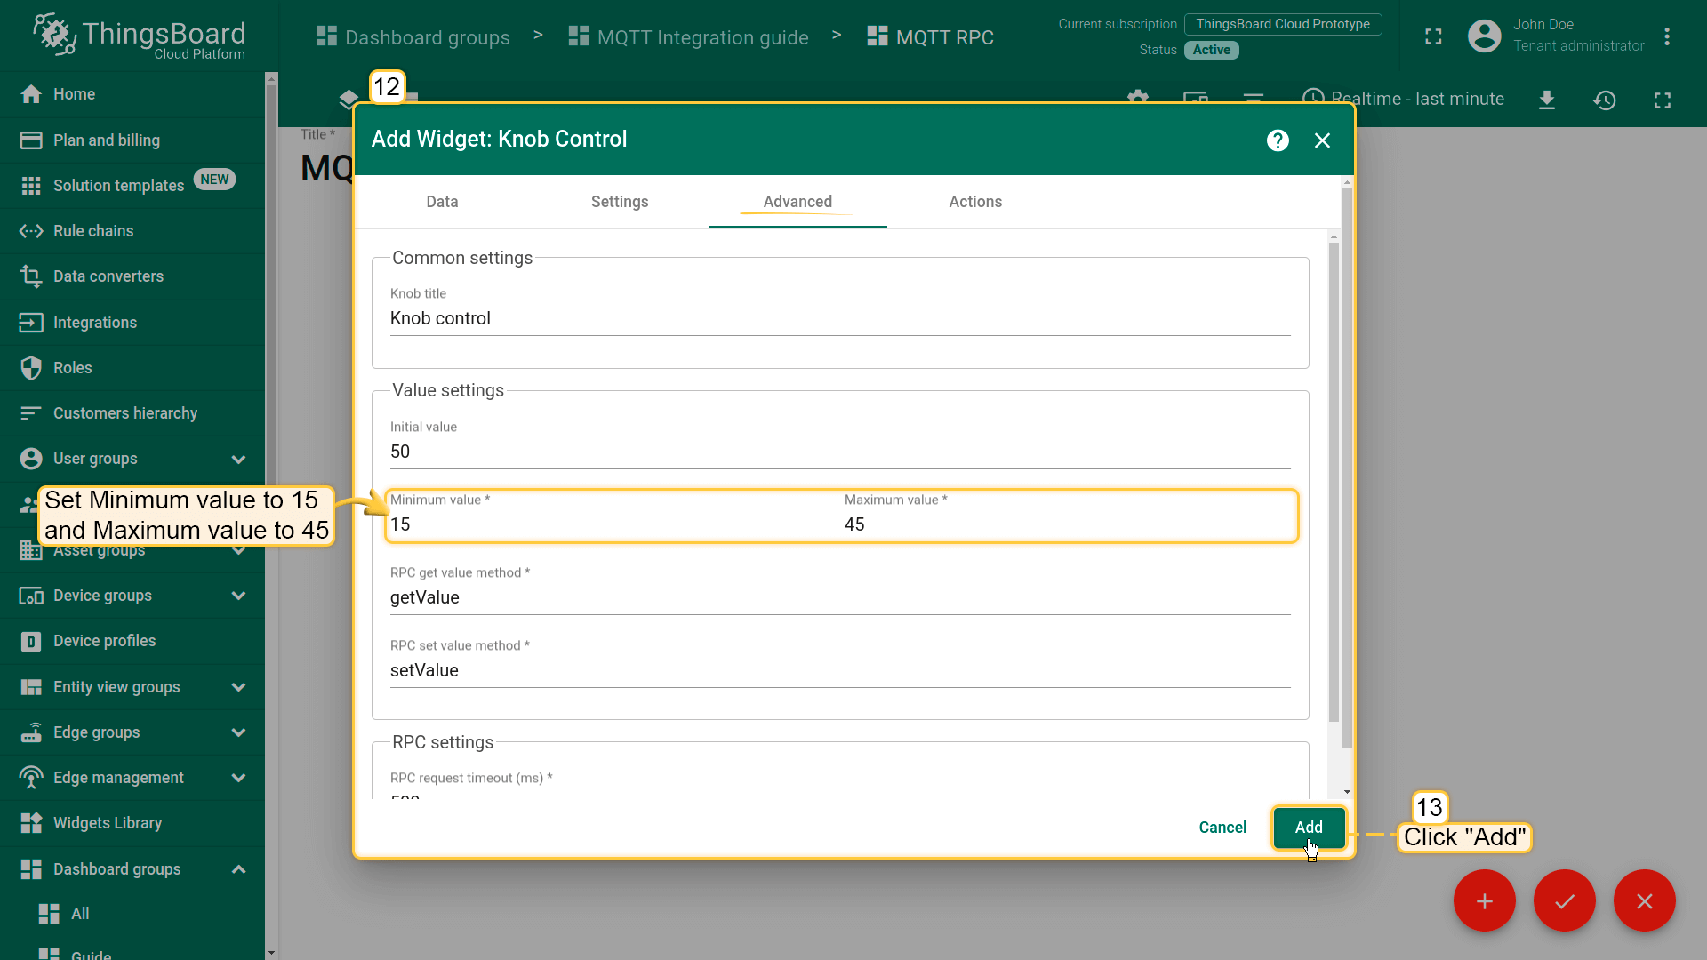Image resolution: width=1707 pixels, height=960 pixels.
Task: Click the help question mark icon in dialog
Action: (1278, 140)
